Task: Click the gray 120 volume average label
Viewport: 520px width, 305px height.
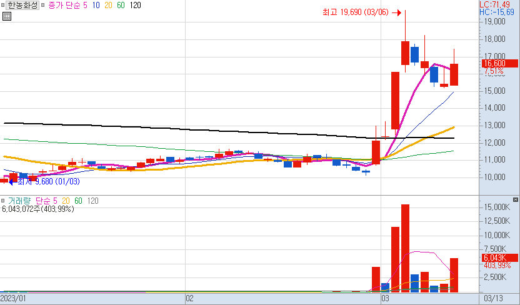Action: 93,201
